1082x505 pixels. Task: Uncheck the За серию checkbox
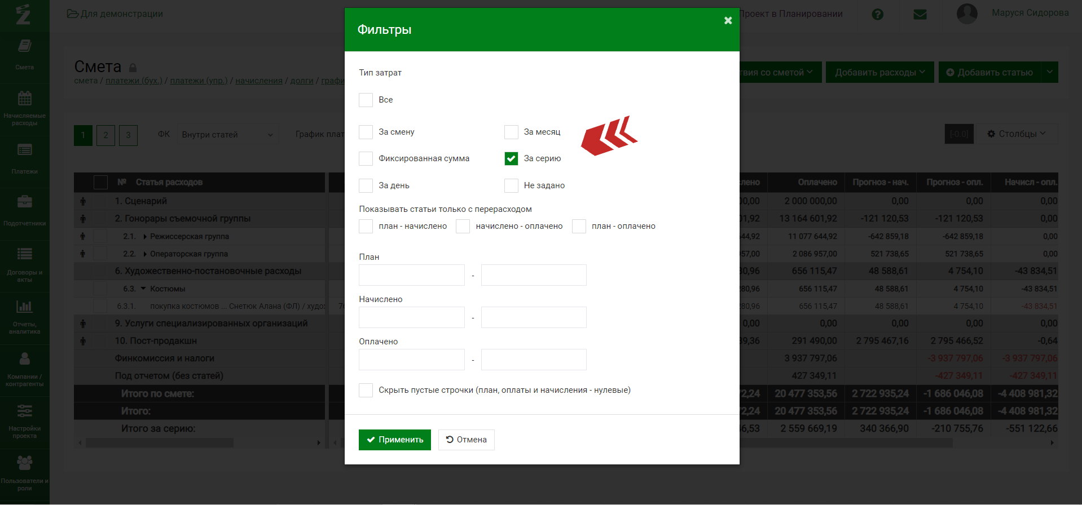click(x=511, y=159)
